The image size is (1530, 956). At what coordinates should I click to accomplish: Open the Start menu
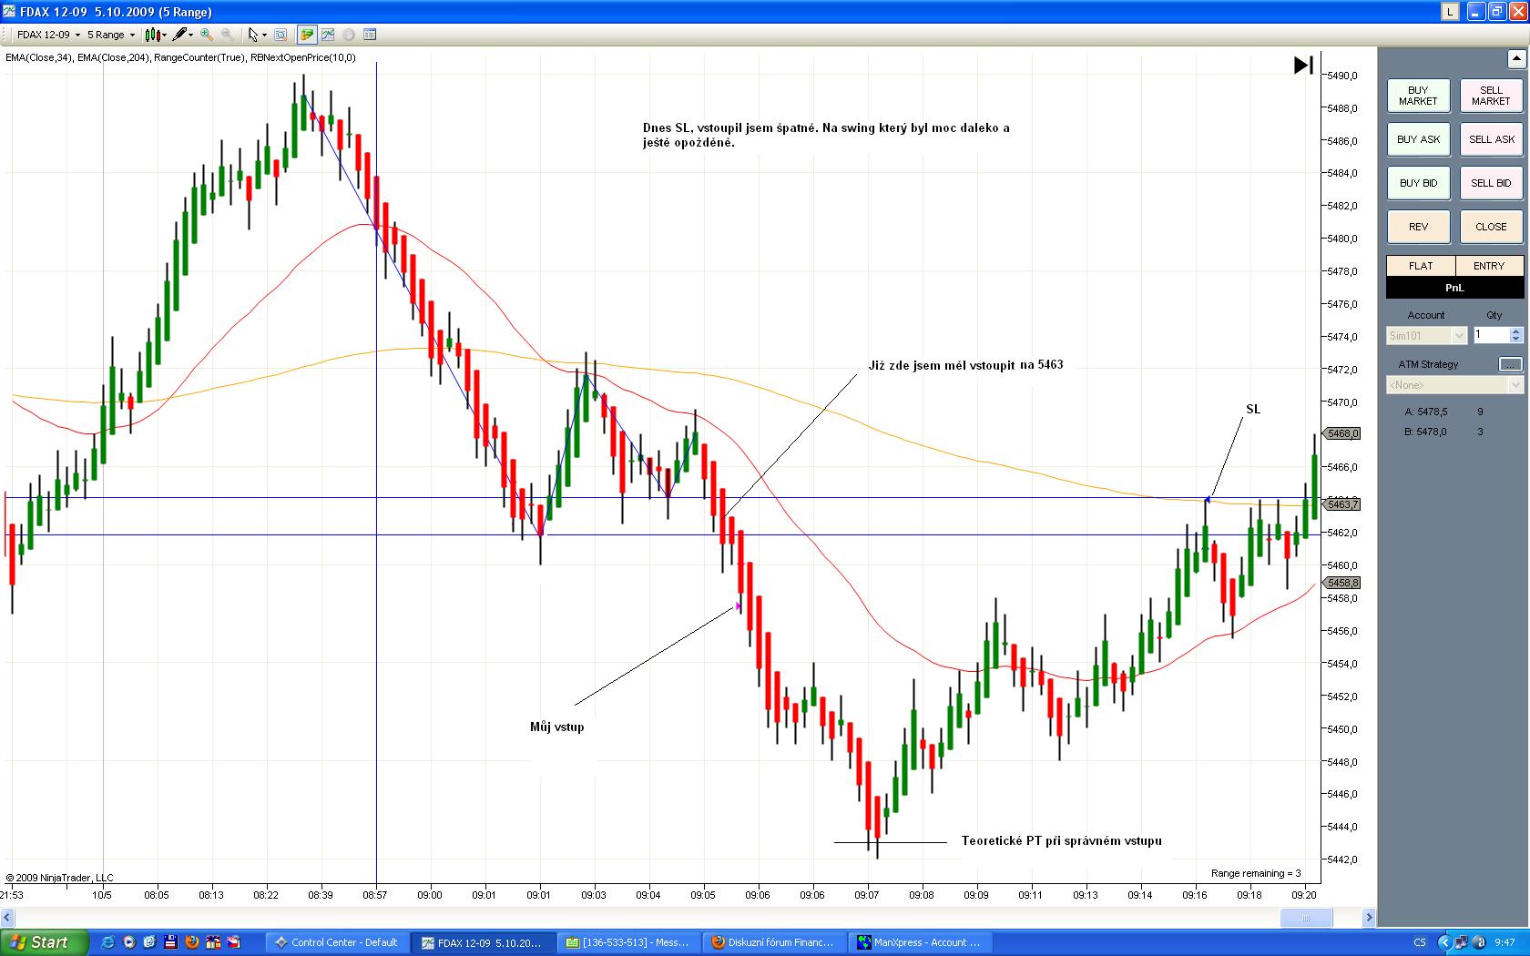(x=45, y=942)
